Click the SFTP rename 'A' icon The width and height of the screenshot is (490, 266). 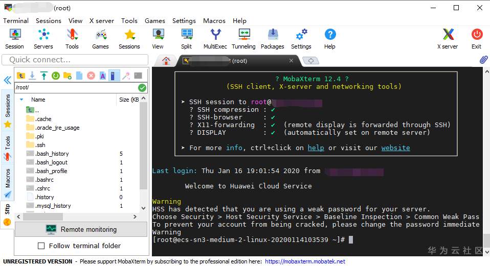point(102,76)
